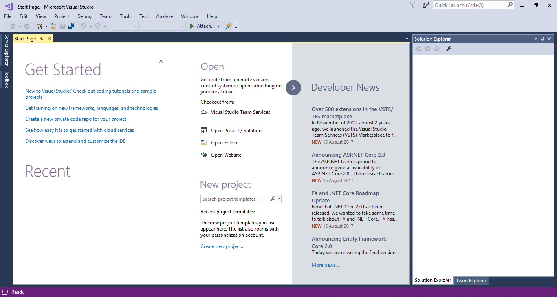557x297 pixels.
Task: Open the notifications flag icon
Action: (412, 5)
